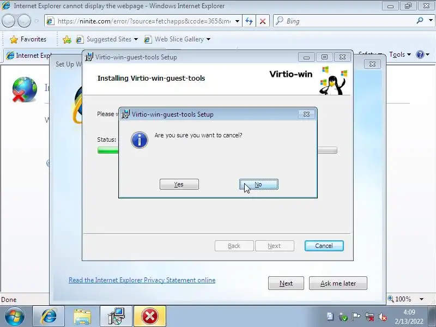Click the grayed Next button in Virtio-win installer

[x=275, y=246]
